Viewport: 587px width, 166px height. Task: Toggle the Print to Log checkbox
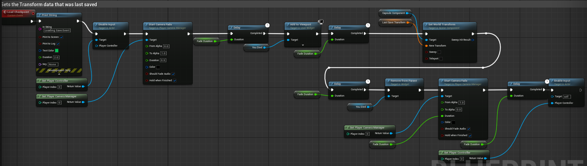point(58,44)
